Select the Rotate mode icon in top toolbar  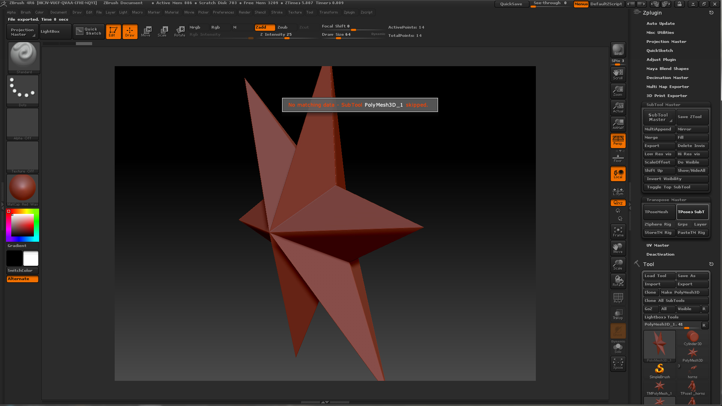click(180, 31)
